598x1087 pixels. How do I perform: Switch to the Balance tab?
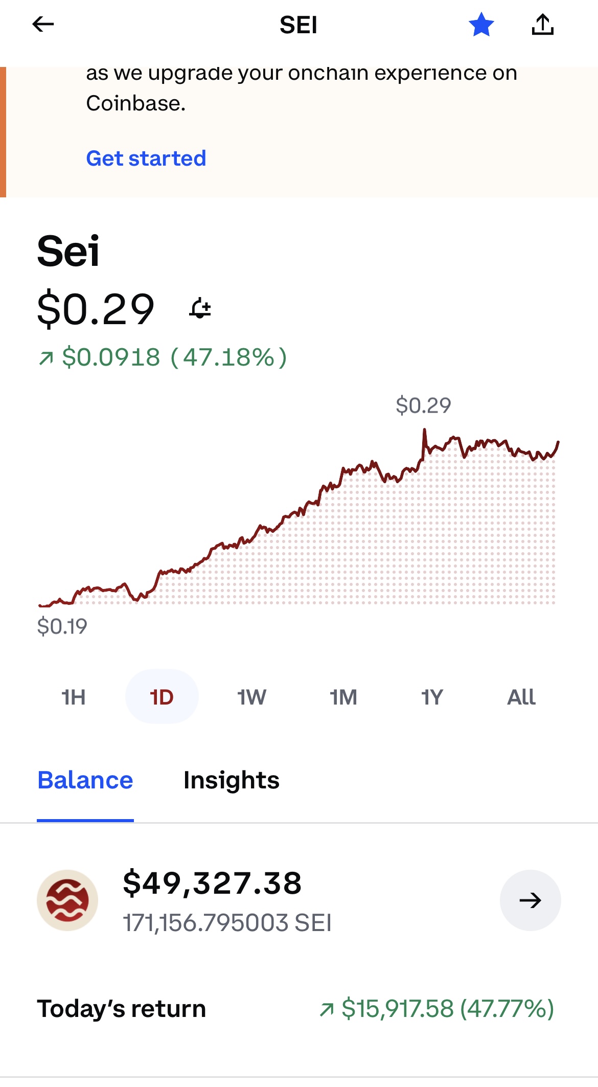coord(85,780)
